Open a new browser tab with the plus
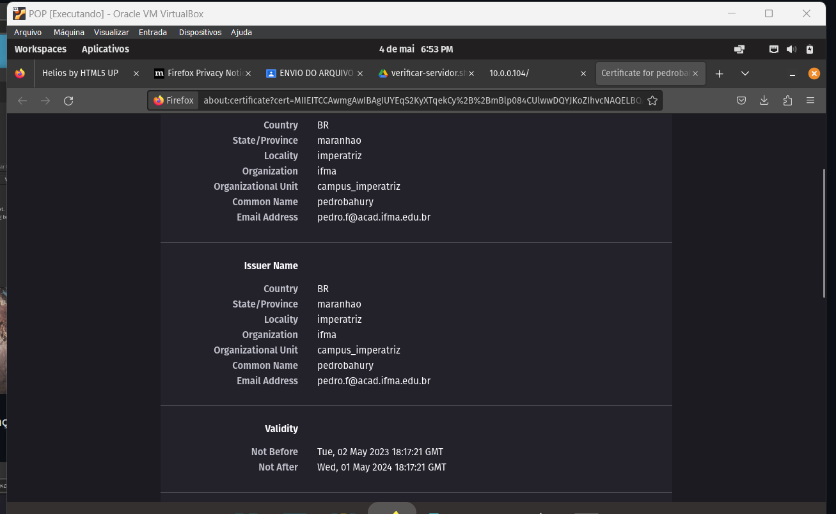Screen dimensions: 836x514 tap(719, 74)
